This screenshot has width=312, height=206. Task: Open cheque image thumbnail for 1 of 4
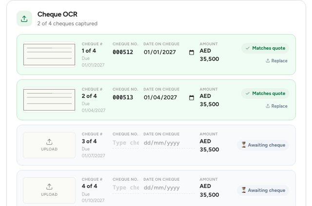point(49,55)
